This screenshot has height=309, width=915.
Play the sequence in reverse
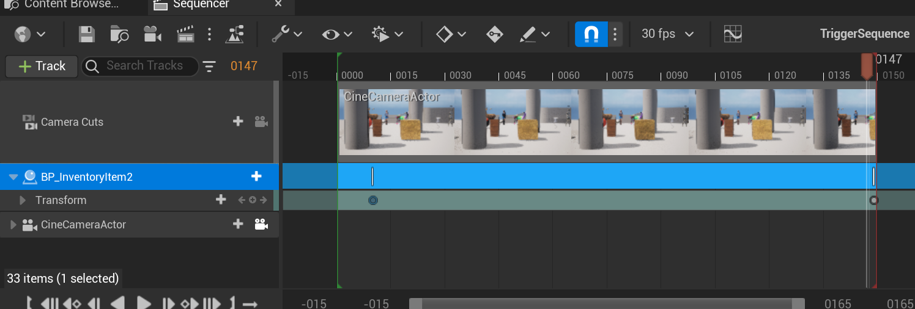pos(117,303)
